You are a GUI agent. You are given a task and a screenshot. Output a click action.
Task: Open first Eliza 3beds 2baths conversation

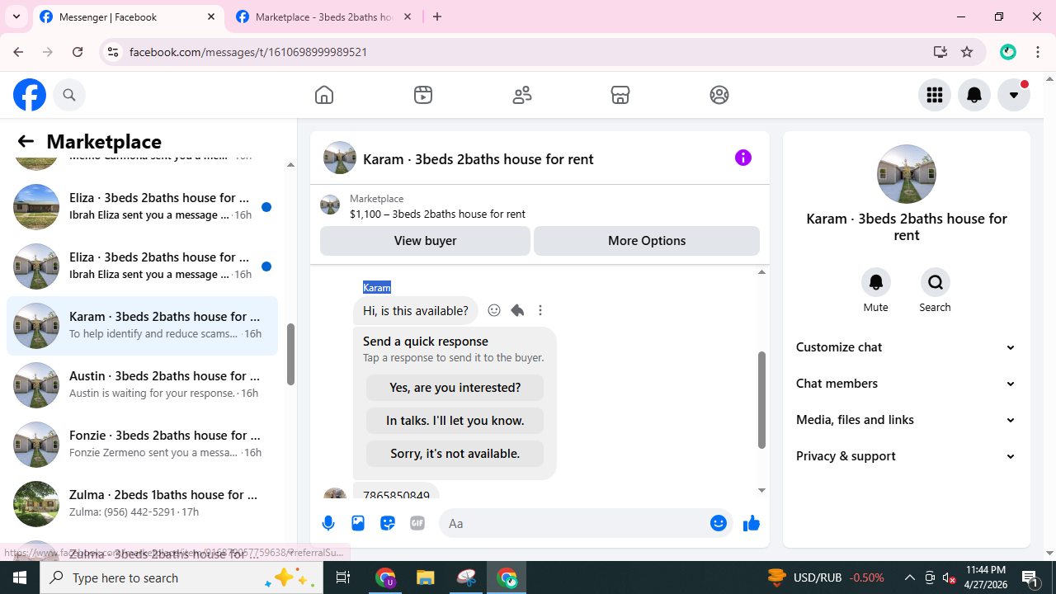click(142, 207)
